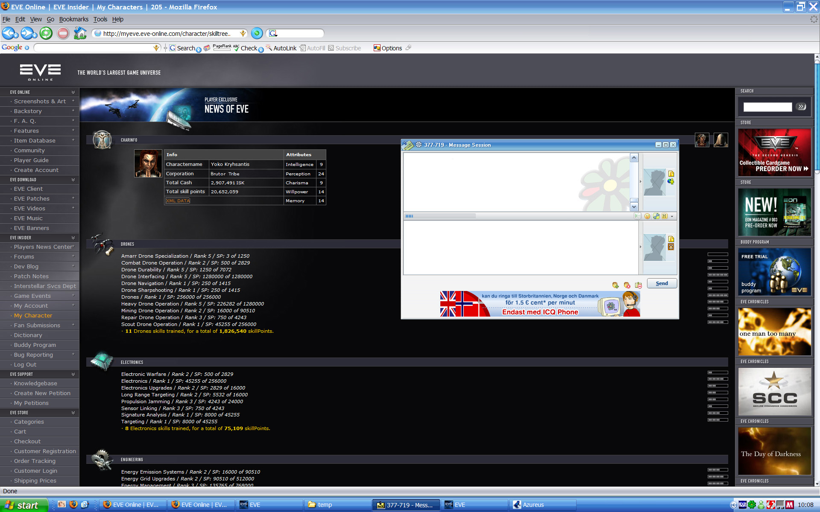Click the Home icon in Firefox toolbar
Screen dimensions: 820x512
point(80,33)
